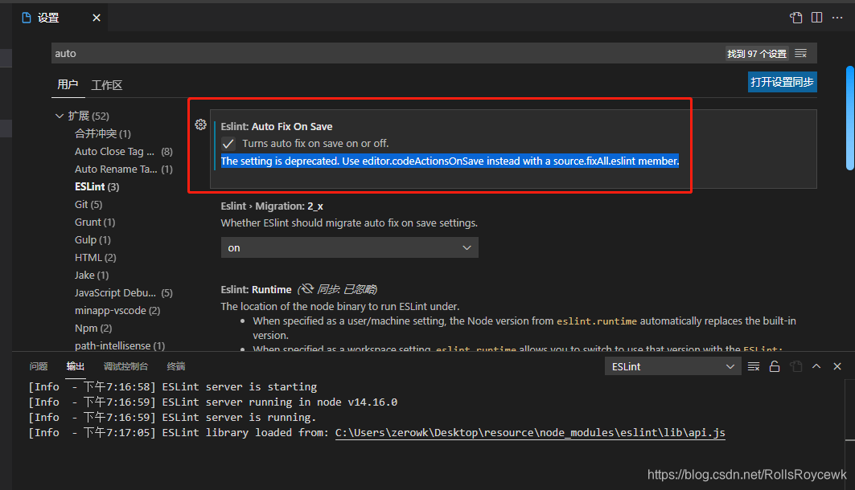
Task: Maximize the bottom panel with chevron
Action: [x=816, y=366]
